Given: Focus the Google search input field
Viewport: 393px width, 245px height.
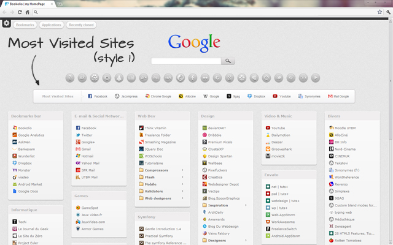Looking at the screenshot, I should pyautogui.click(x=186, y=61).
